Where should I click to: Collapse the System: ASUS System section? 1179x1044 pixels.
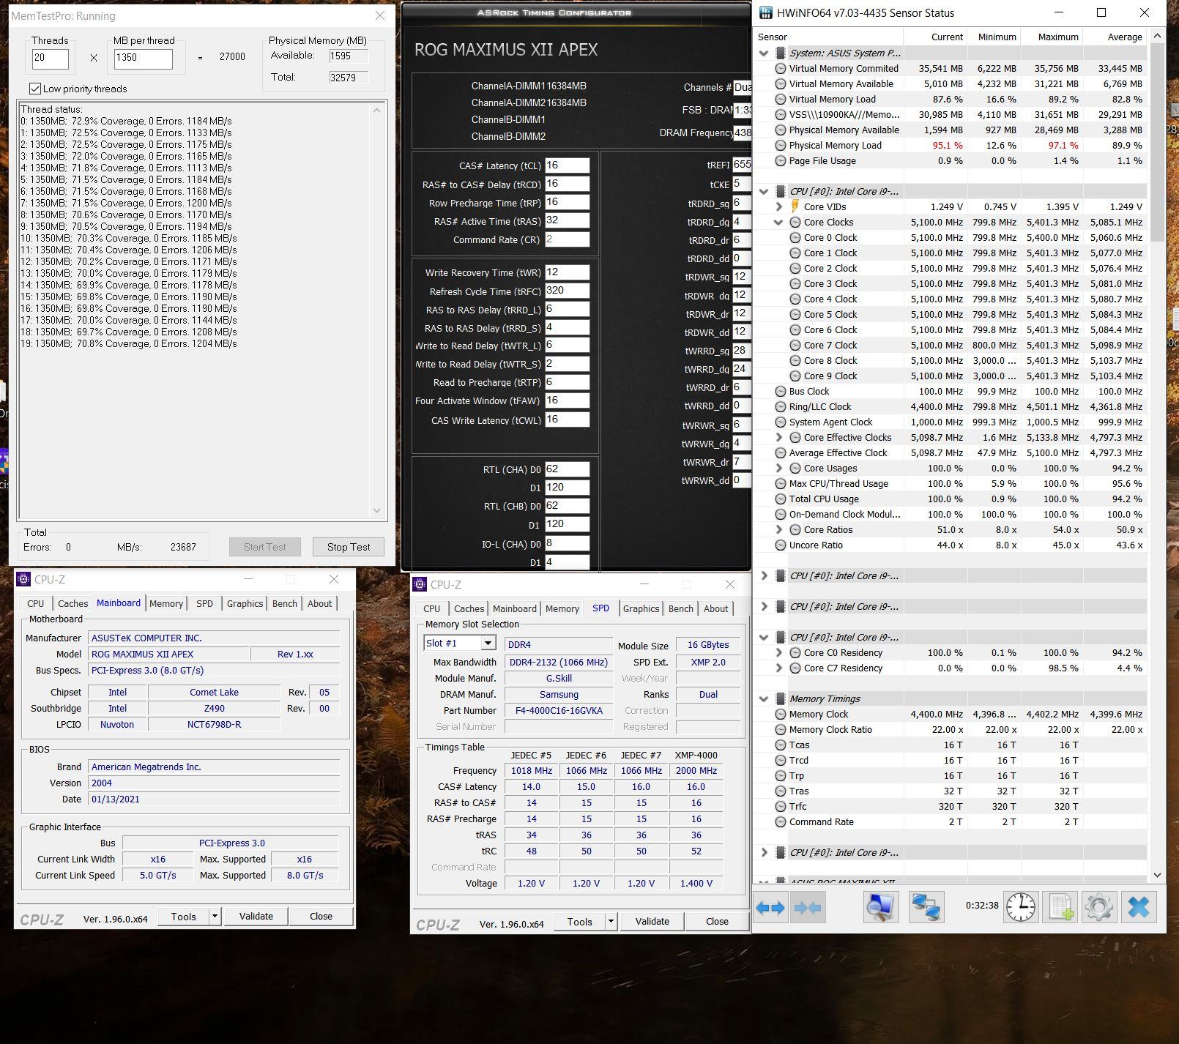pyautogui.click(x=765, y=53)
